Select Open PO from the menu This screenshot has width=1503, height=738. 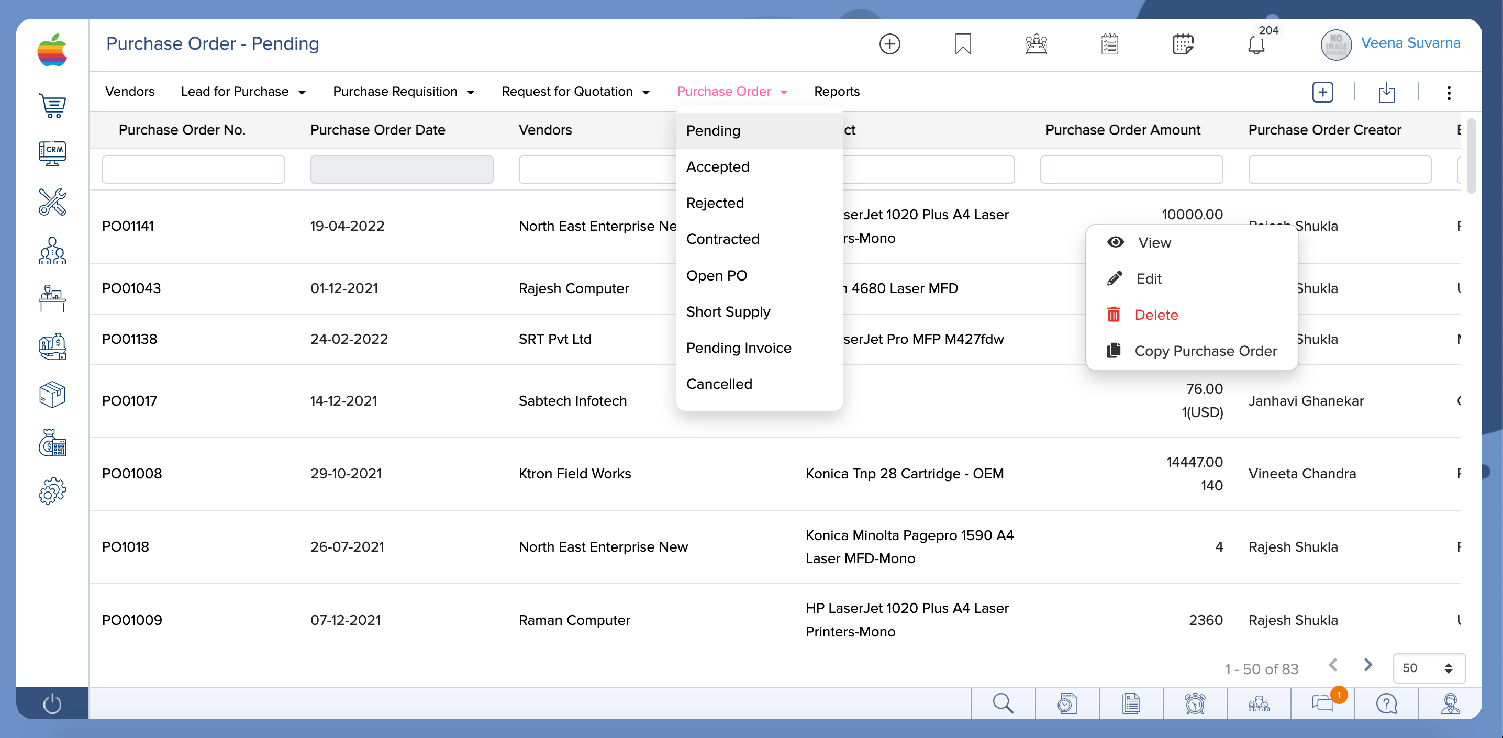pos(759,275)
